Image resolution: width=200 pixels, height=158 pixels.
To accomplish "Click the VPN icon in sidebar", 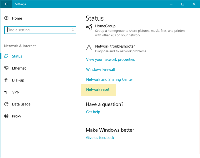I will click(6, 92).
